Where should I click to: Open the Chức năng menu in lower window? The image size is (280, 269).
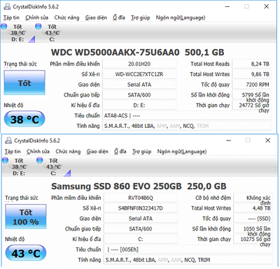[x=68, y=152]
